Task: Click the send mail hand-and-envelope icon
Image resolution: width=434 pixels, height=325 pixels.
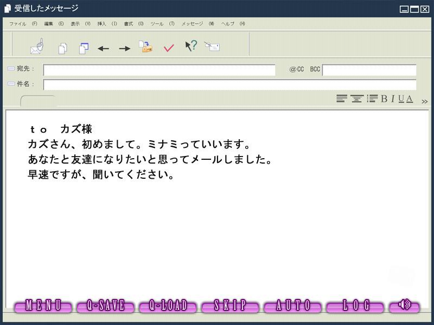Action: (x=37, y=47)
